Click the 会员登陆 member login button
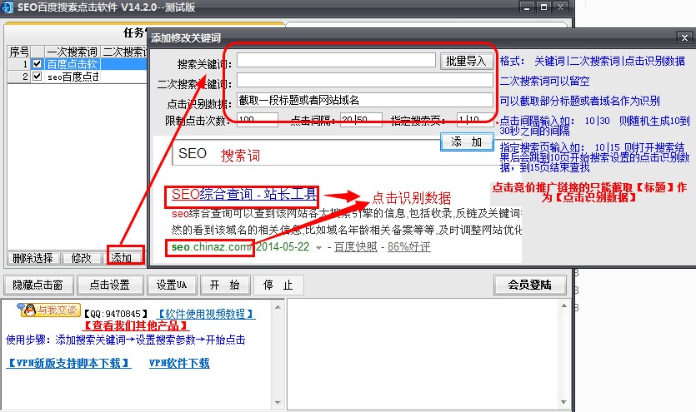 tap(529, 285)
